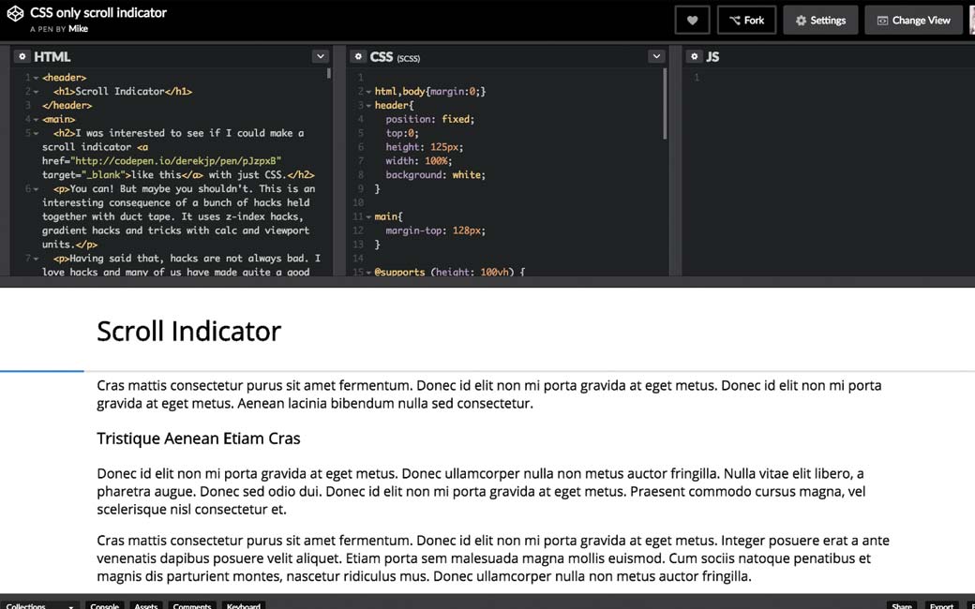Click the Share button
This screenshot has width=975, height=609.
point(901,605)
